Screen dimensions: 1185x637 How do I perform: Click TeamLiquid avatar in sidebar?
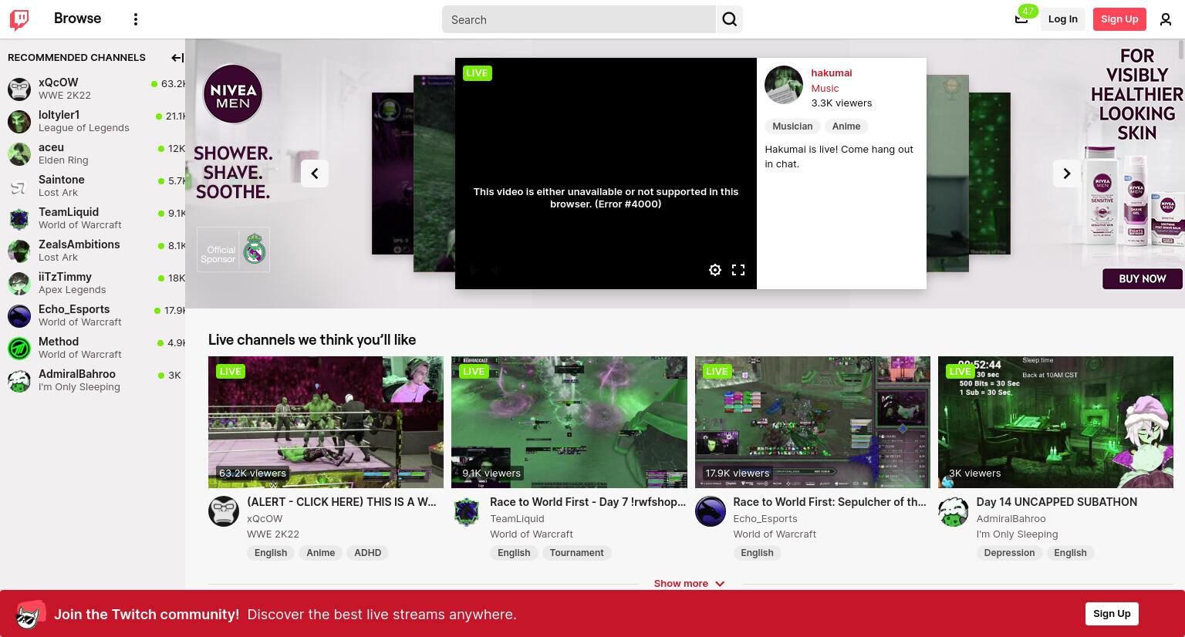coord(19,219)
